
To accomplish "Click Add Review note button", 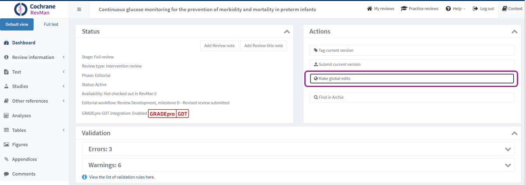I will point(219,46).
